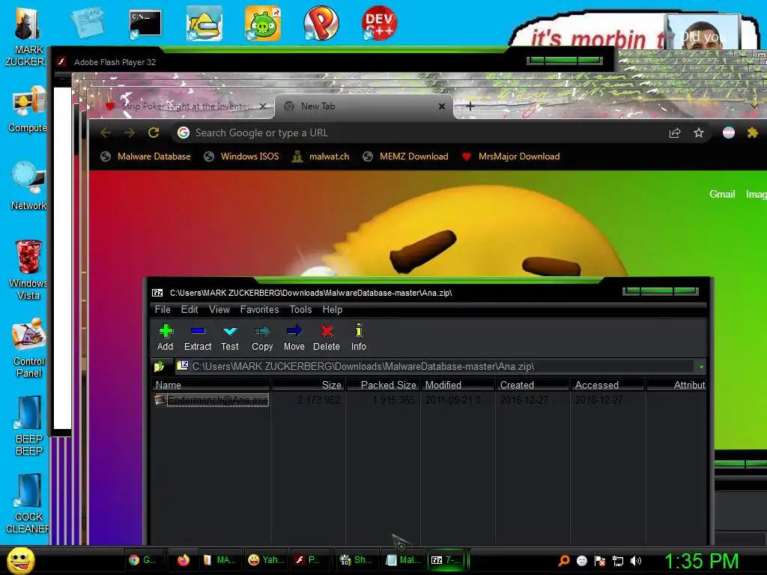
Task: Sort by the Packed Size column header
Action: 383,385
